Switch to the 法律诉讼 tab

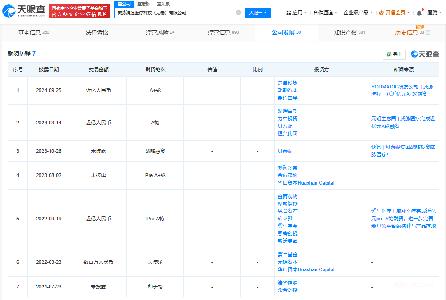(x=97, y=32)
